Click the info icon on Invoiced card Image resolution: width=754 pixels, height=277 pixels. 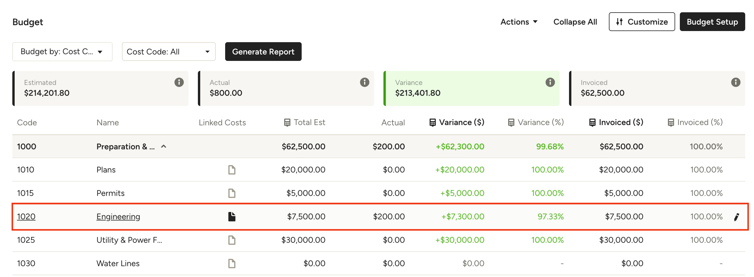coord(735,82)
